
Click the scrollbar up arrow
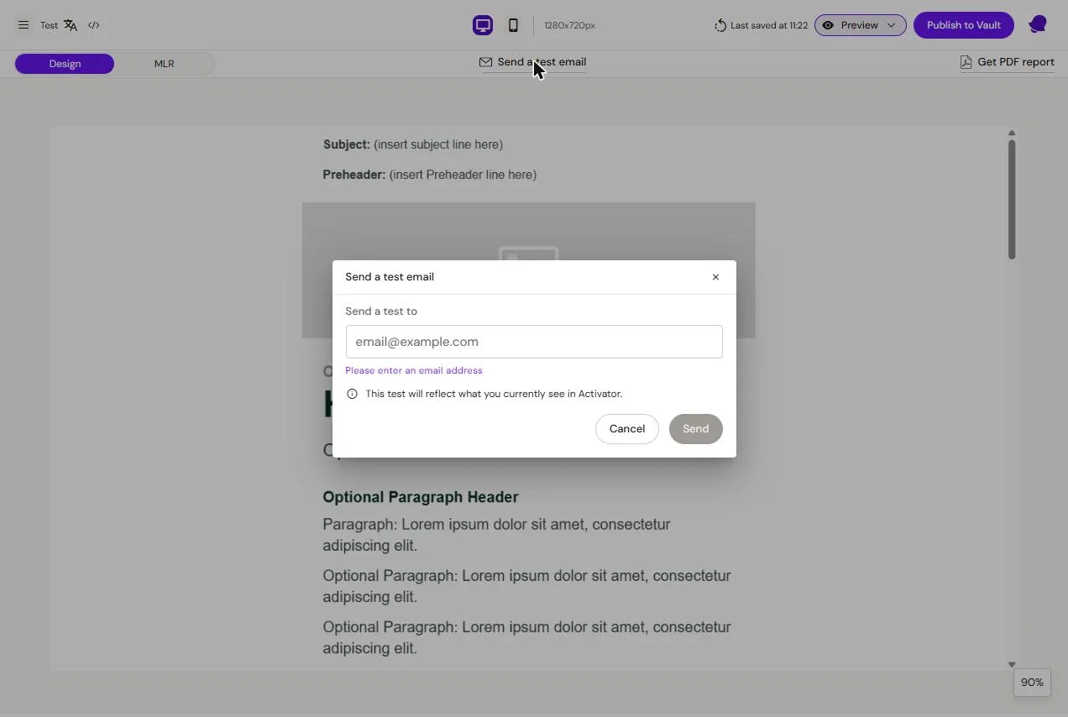pyautogui.click(x=1012, y=133)
